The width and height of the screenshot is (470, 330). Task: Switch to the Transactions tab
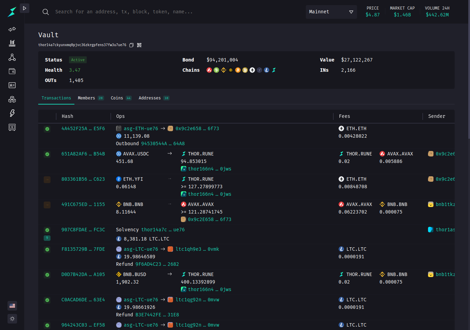[56, 98]
